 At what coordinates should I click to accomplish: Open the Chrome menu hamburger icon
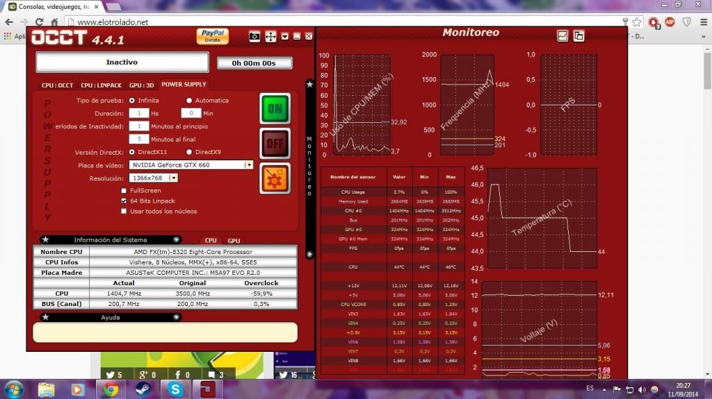(x=704, y=22)
